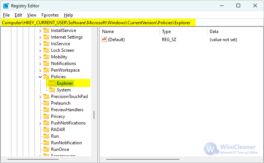Select the InstallService tree label
Screen dimensions: 264x163
[64, 30]
